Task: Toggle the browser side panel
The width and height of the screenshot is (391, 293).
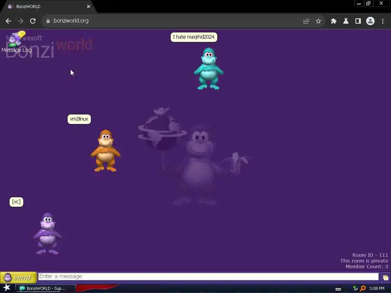Action: click(x=358, y=21)
